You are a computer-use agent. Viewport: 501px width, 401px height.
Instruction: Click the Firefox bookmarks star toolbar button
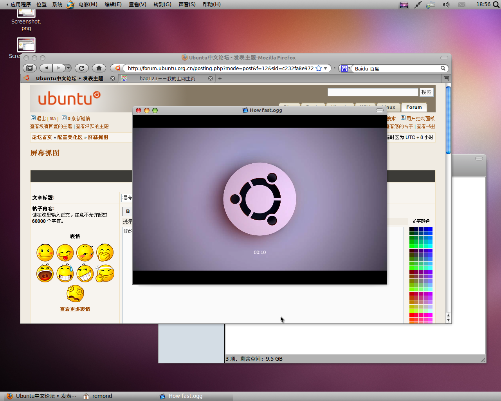[29, 68]
